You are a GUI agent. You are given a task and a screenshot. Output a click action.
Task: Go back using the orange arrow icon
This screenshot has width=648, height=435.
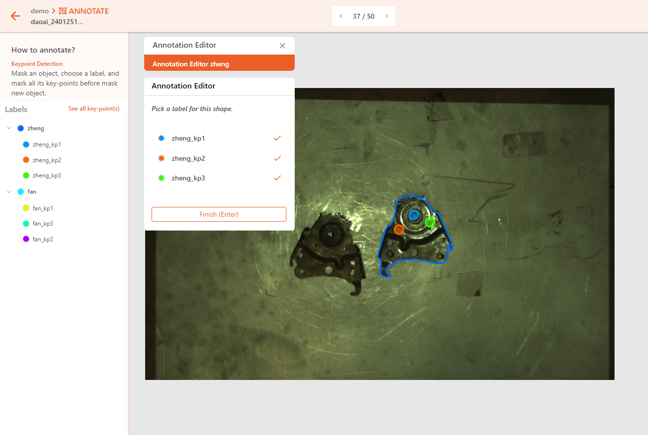[15, 16]
